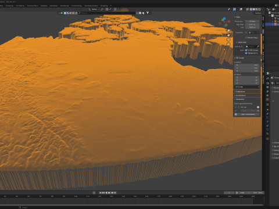
Task: Switch perspective/orthographic with the grid gizmo
Action: pos(228,44)
